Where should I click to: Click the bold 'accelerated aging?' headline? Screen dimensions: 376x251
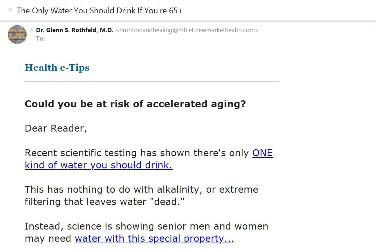tap(196, 104)
